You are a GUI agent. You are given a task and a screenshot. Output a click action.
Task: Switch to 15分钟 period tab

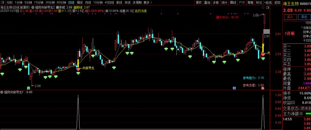tap(39, 2)
